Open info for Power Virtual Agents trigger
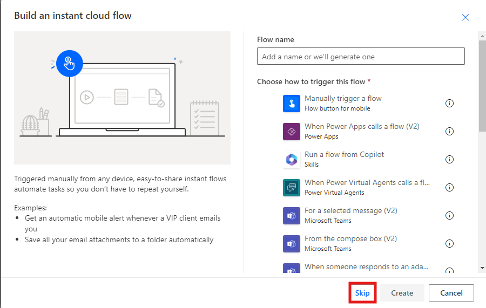This screenshot has width=486, height=308. click(449, 188)
